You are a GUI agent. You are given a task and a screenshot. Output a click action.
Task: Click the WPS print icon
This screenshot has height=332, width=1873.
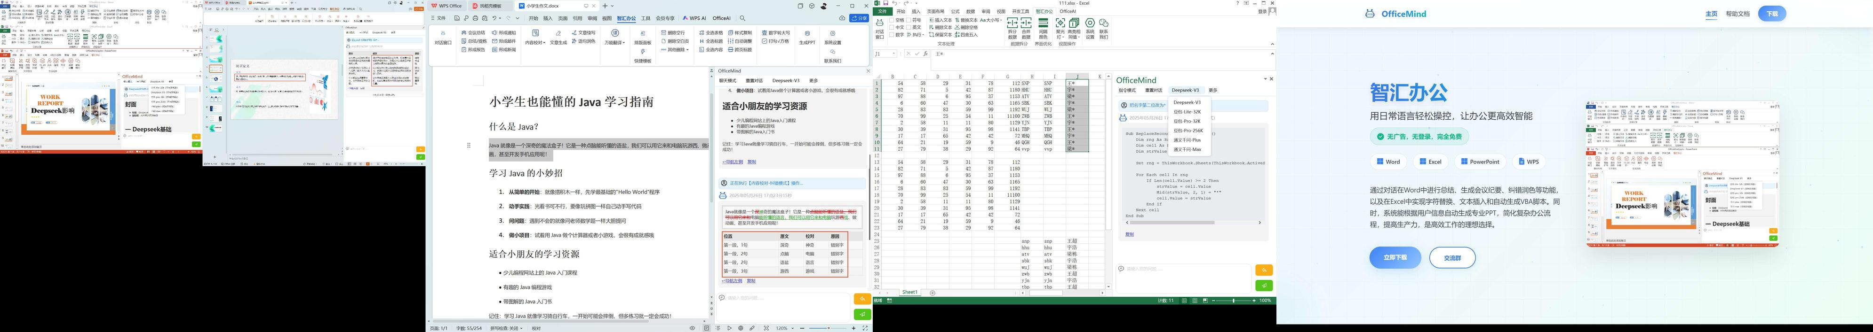point(476,18)
